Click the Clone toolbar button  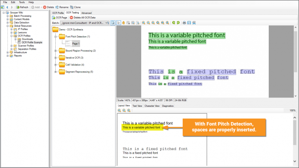pos(75,7)
